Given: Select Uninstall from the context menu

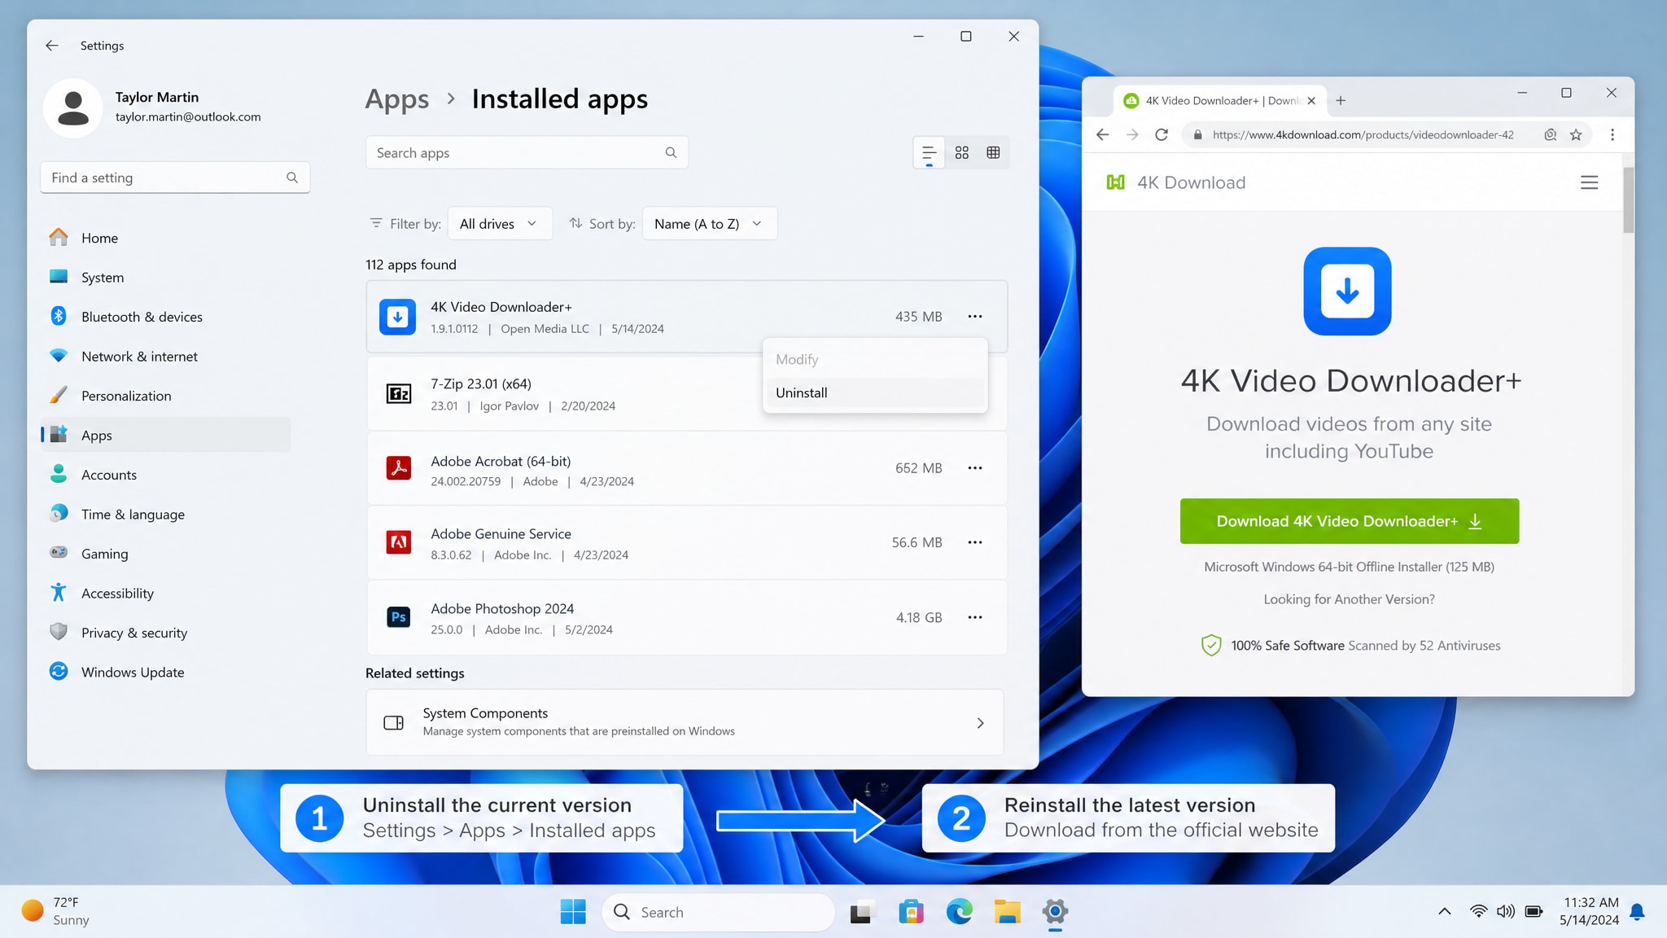Looking at the screenshot, I should [x=874, y=392].
